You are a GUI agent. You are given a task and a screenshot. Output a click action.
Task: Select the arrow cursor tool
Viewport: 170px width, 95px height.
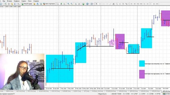coord(97,4)
